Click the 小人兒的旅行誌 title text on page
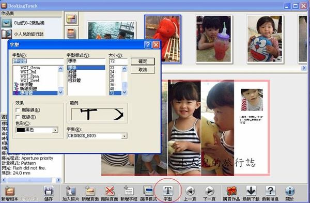Image resolution: width=310 pixels, height=203 pixels. point(218,163)
